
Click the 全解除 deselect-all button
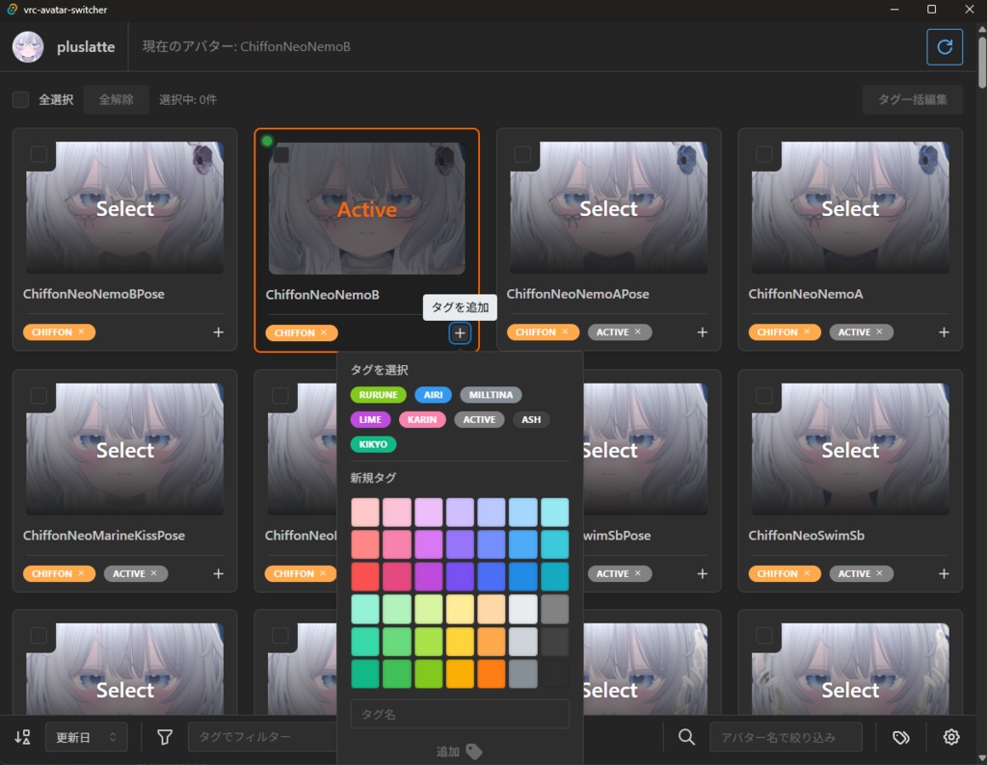tap(116, 98)
